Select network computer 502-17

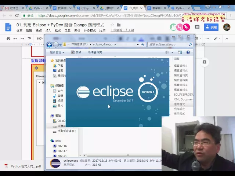(x=60, y=151)
